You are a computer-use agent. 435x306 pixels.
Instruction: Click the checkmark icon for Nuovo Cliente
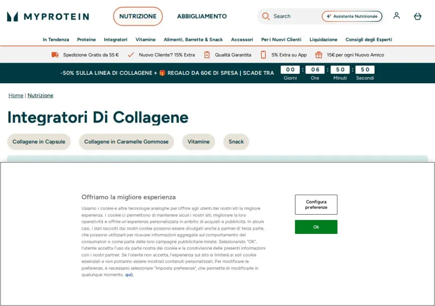click(130, 55)
